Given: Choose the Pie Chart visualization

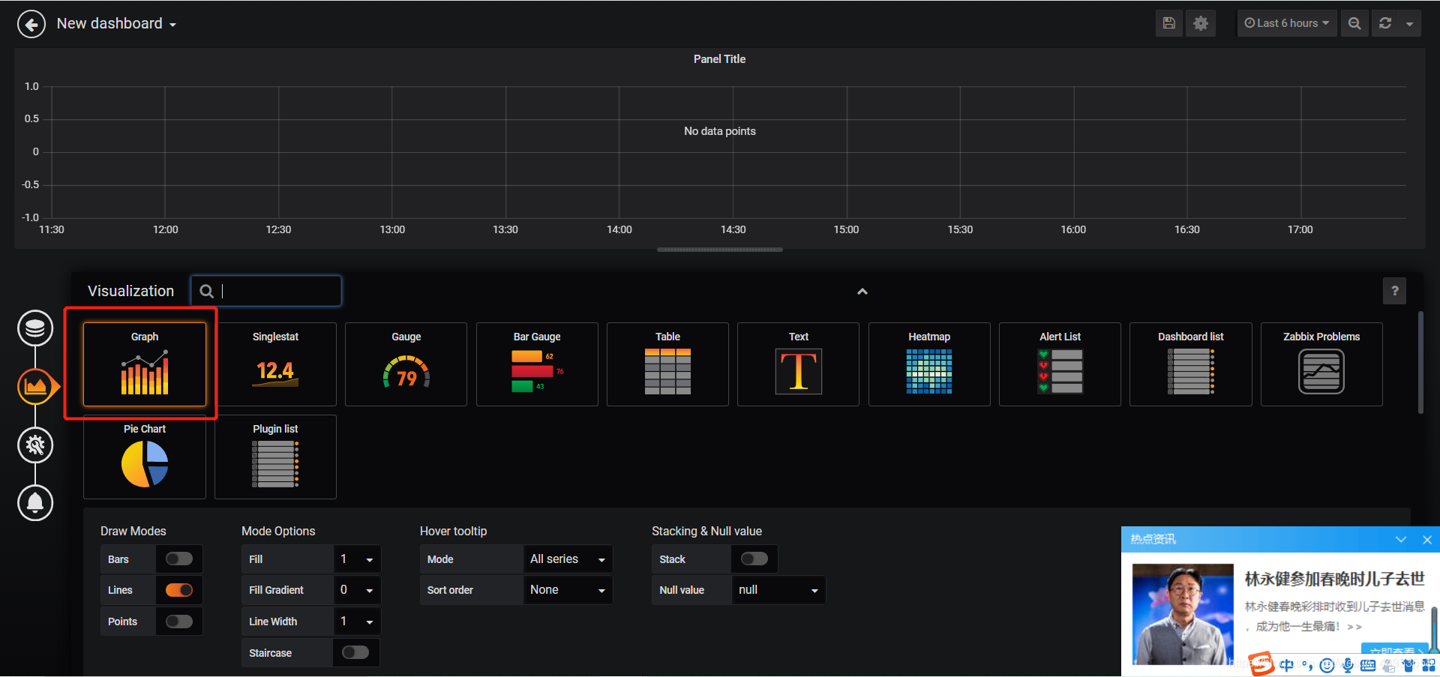Looking at the screenshot, I should [145, 457].
